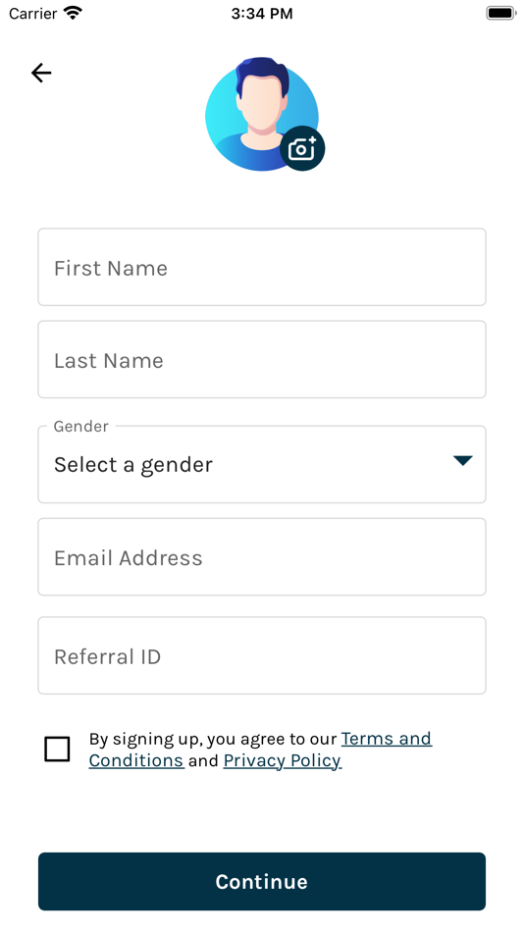Go back using the left arrow

pos(41,74)
